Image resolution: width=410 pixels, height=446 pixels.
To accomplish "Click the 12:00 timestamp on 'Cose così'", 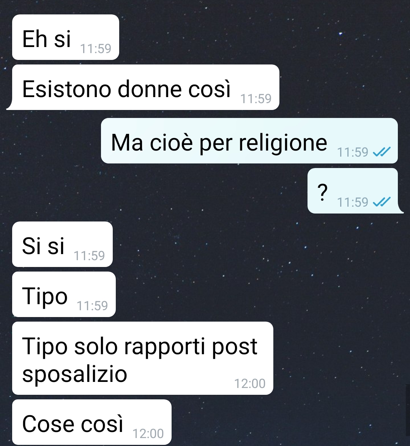I will (x=148, y=434).
